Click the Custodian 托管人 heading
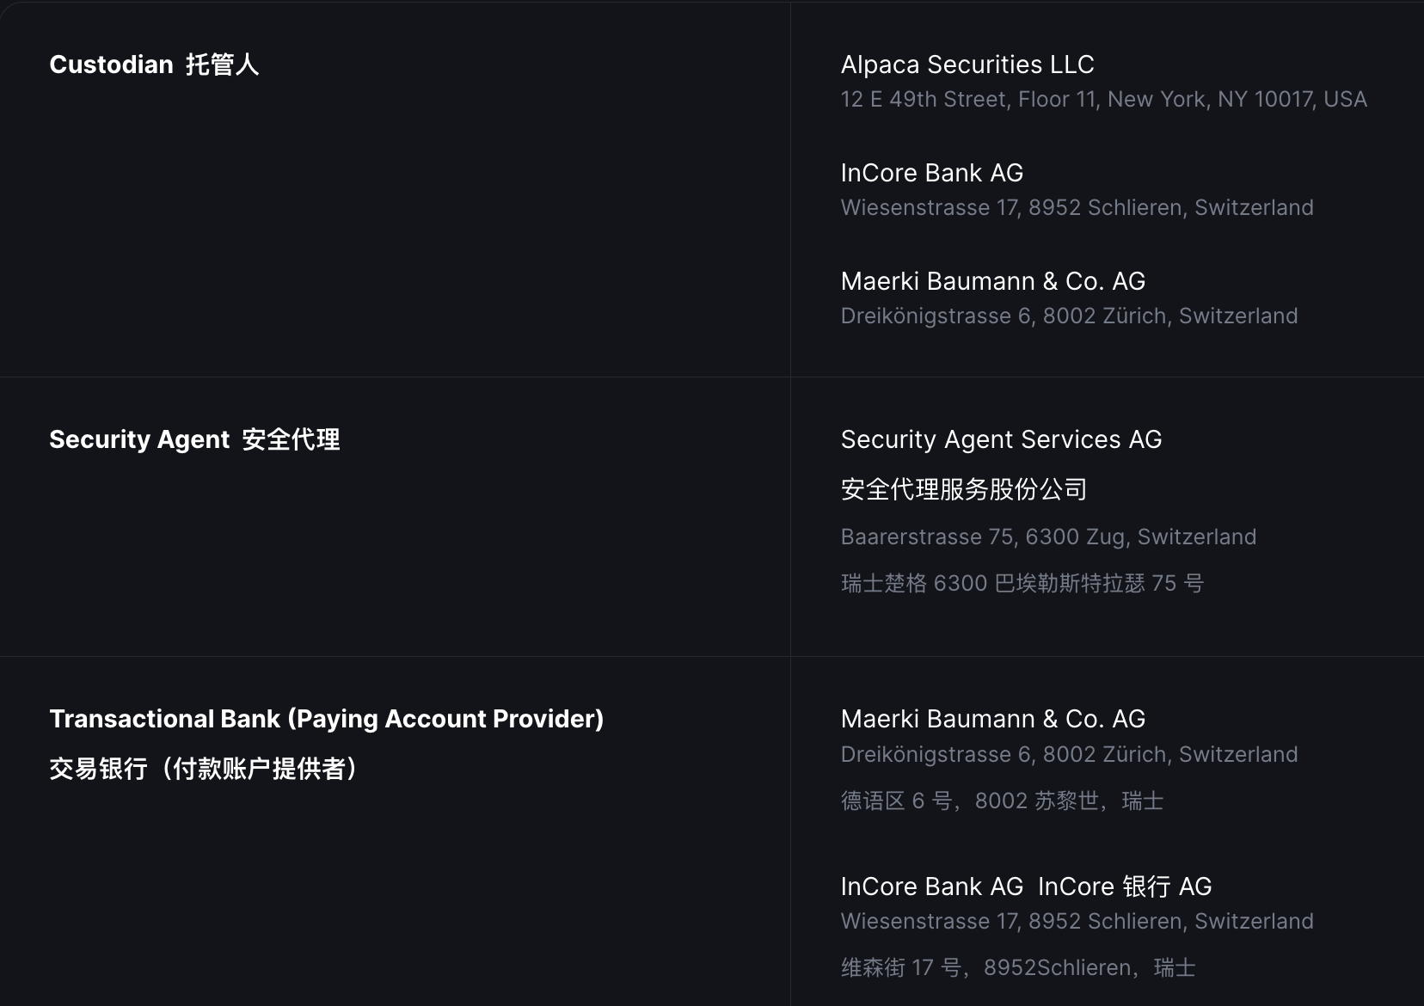This screenshot has height=1006, width=1424. pyautogui.click(x=154, y=64)
